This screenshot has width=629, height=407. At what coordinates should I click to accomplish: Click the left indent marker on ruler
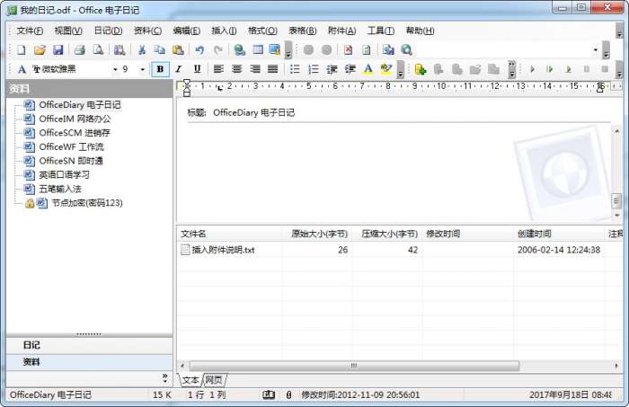187,93
